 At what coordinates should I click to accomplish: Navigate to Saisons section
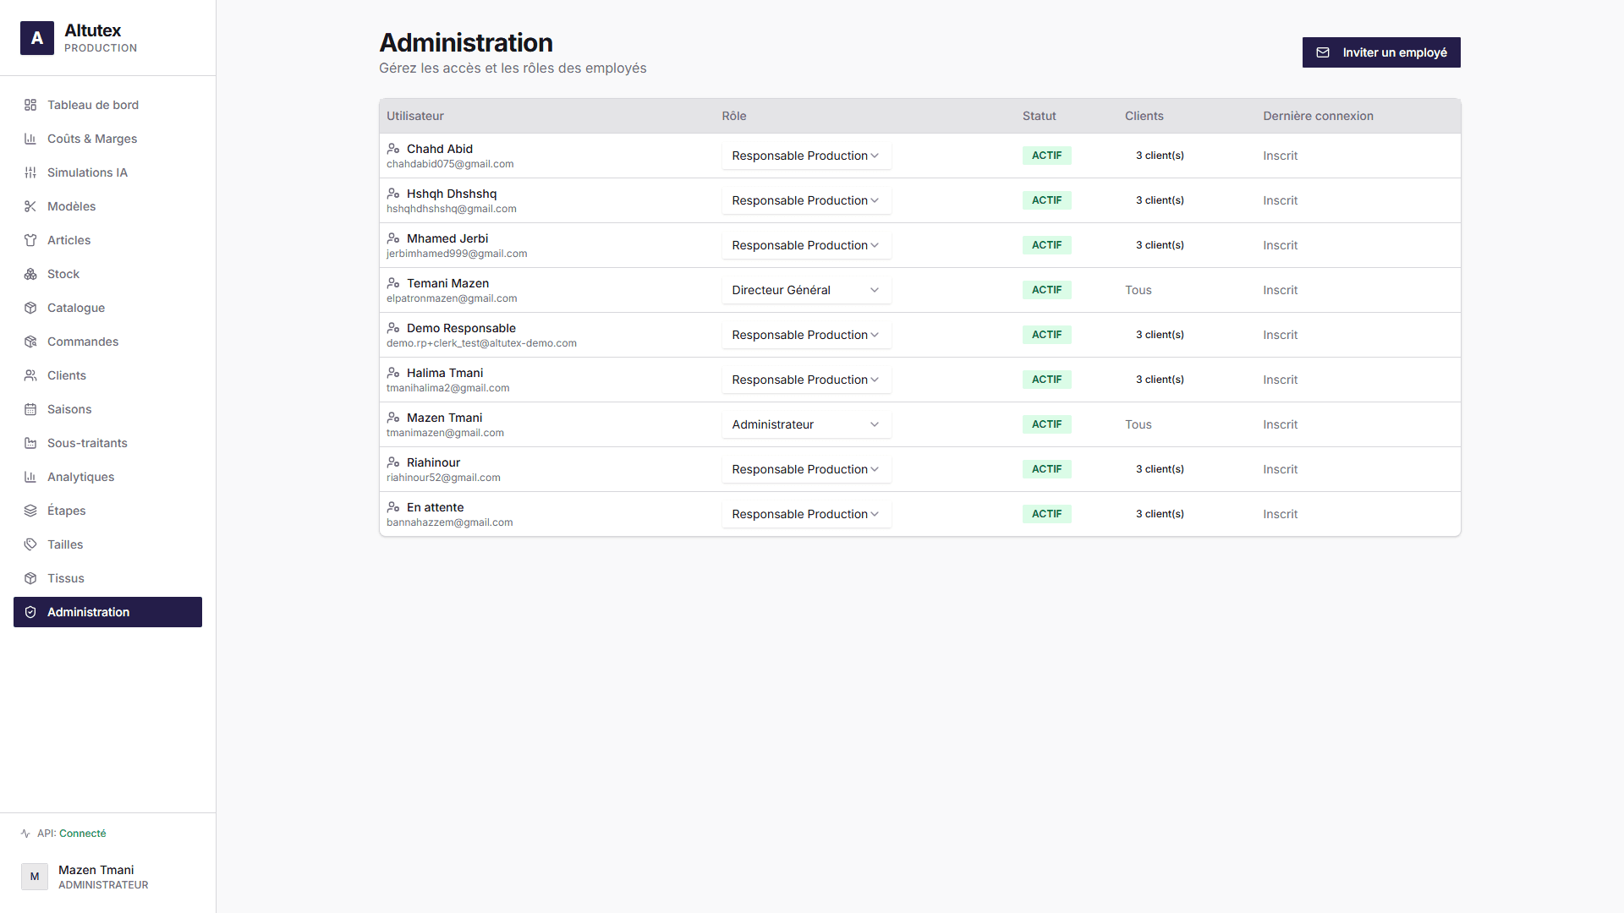[x=107, y=409]
